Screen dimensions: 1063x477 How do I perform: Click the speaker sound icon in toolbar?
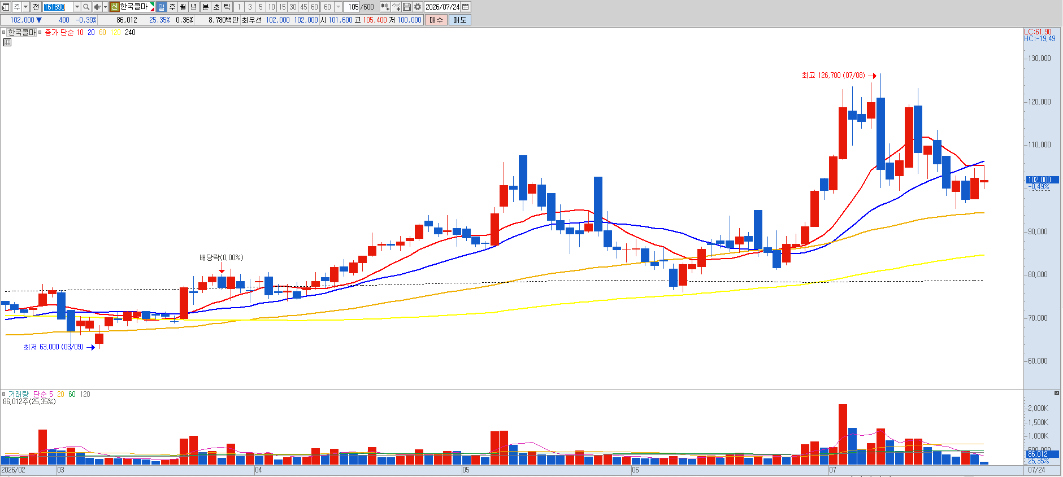97,7
